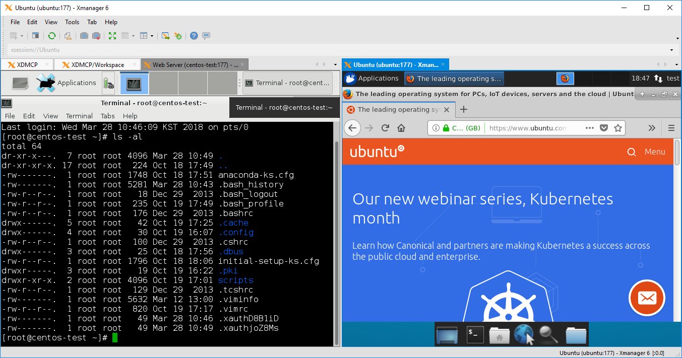Launch the terminal emulator from the Ubuntu dock
This screenshot has width=682, height=358.
click(475, 334)
